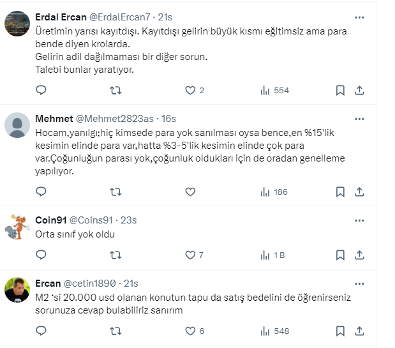Bookmark Ercan's tweet about tapu

(341, 331)
